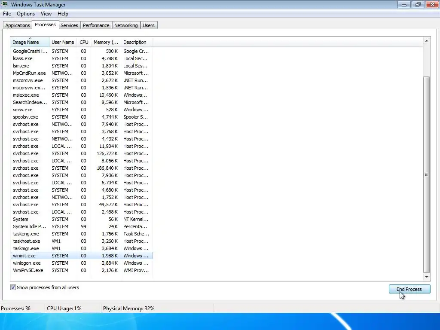The width and height of the screenshot is (440, 330).
Task: Restore down the Task Manager window
Action: click(418, 4)
